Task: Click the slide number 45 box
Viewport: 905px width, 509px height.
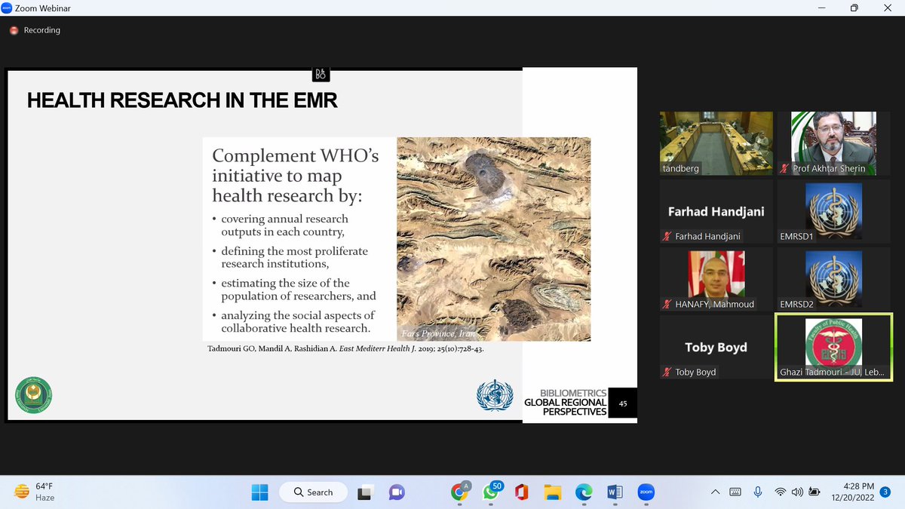Action: click(623, 403)
